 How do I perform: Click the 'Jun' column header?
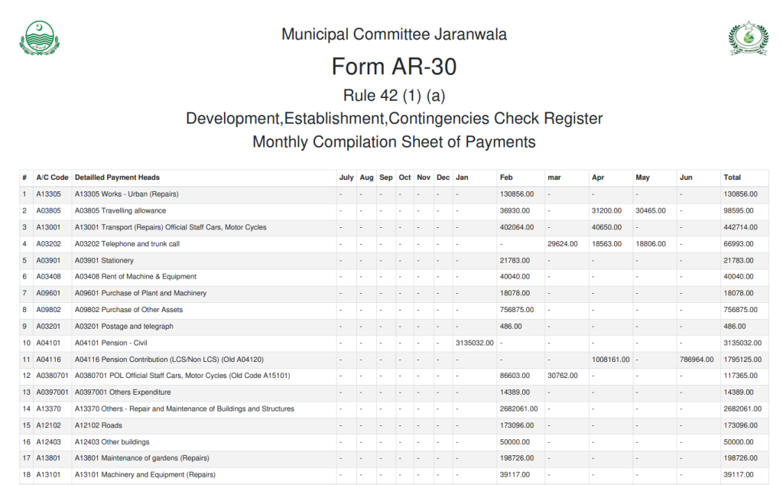pyautogui.click(x=687, y=177)
